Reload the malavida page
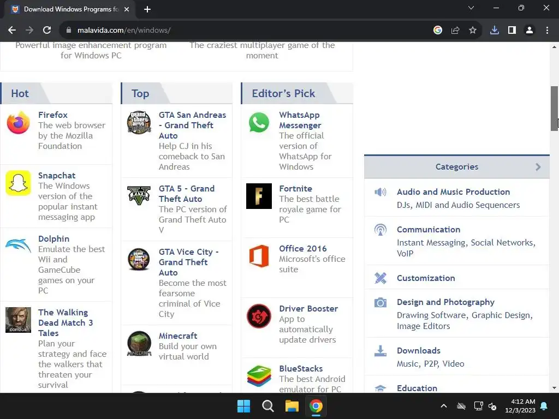Viewport: 559px width, 419px height. pos(47,31)
